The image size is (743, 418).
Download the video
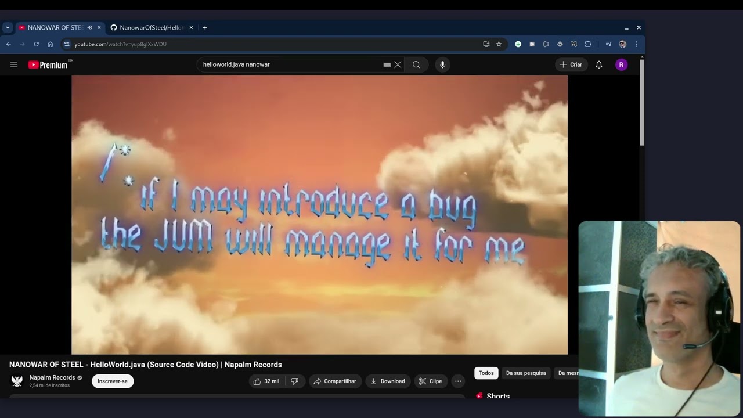[x=388, y=381]
